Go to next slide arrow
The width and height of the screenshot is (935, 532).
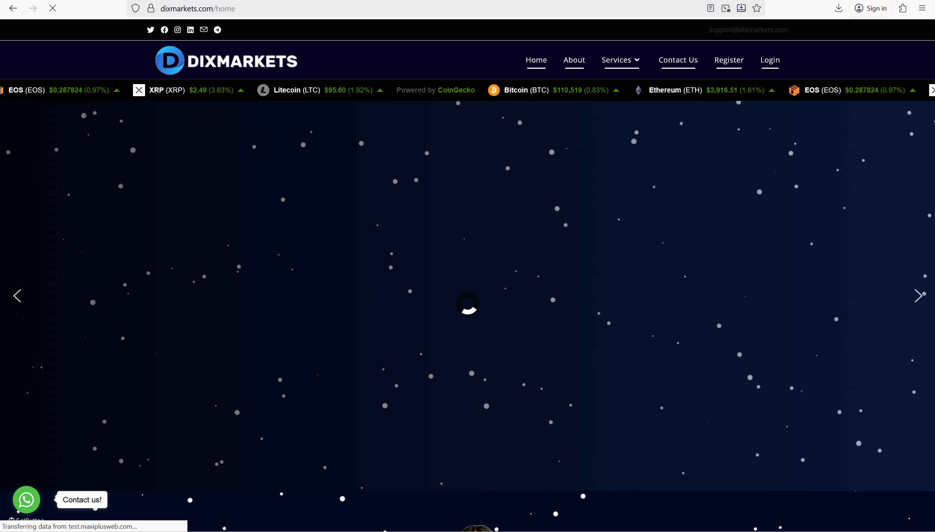coord(918,296)
